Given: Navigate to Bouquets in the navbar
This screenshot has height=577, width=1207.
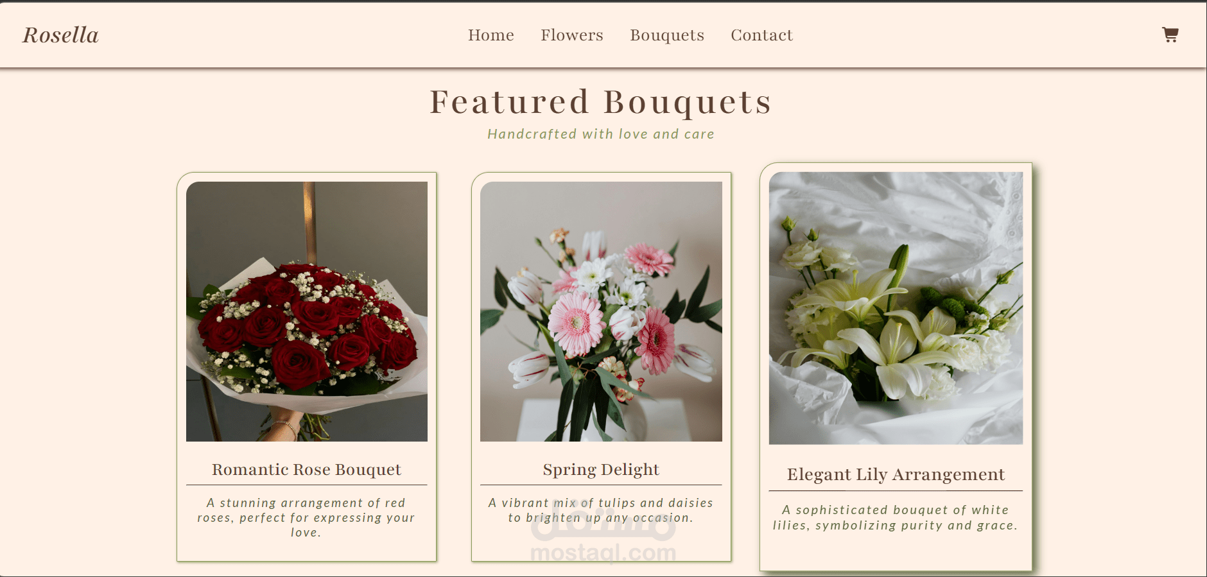Looking at the screenshot, I should [667, 35].
